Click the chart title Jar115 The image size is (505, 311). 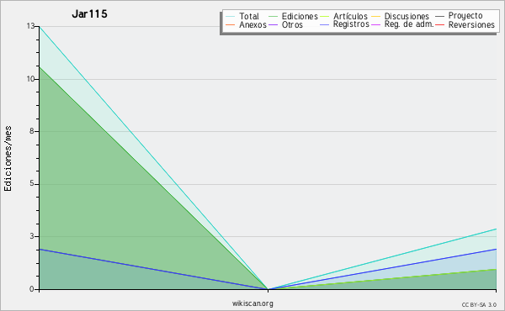(89, 14)
